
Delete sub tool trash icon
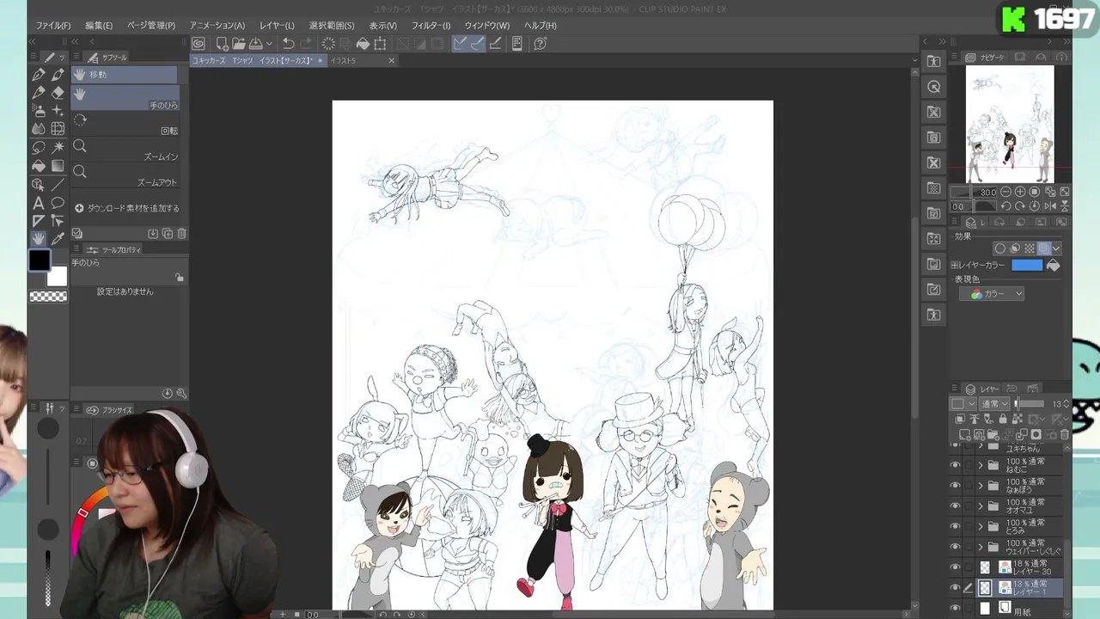(181, 233)
